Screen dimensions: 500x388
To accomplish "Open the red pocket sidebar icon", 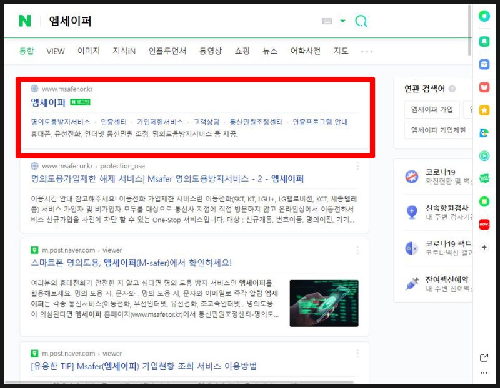I will 484,87.
